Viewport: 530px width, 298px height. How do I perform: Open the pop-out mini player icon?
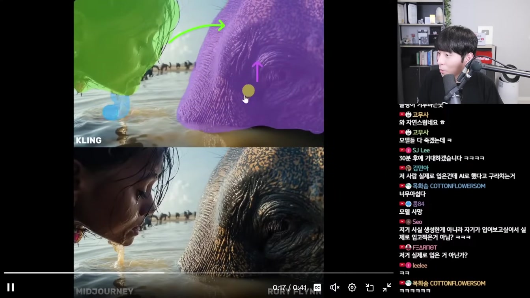click(x=370, y=287)
